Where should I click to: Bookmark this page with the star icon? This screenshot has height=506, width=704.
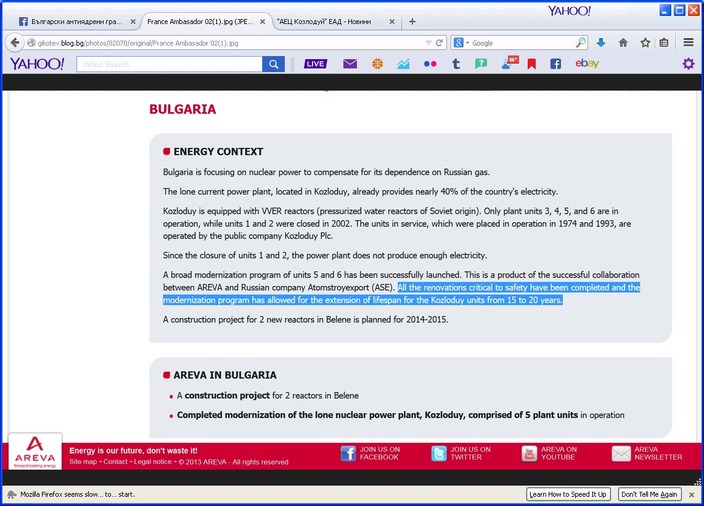point(645,43)
